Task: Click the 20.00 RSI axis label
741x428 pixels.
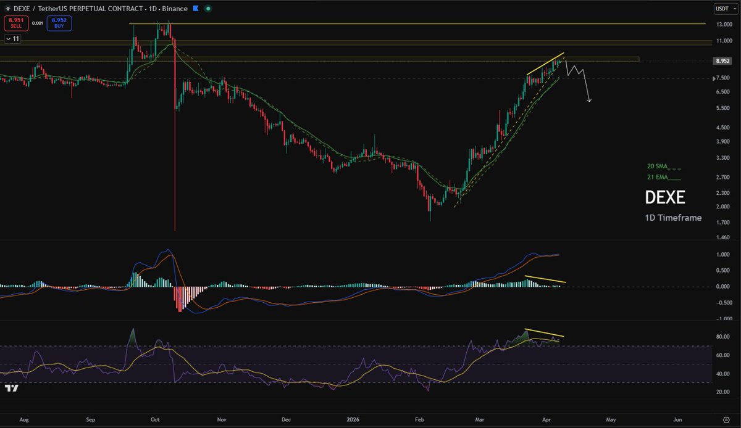Action: (x=722, y=392)
